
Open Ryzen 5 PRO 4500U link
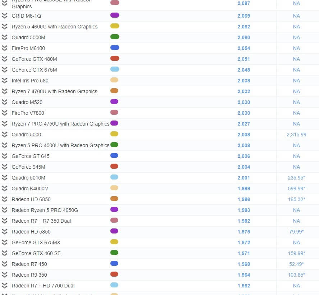click(60, 145)
